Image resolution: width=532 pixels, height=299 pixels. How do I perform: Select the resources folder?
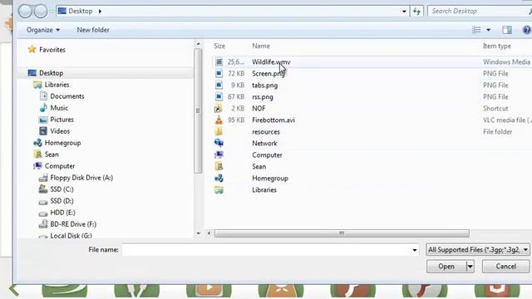(266, 132)
